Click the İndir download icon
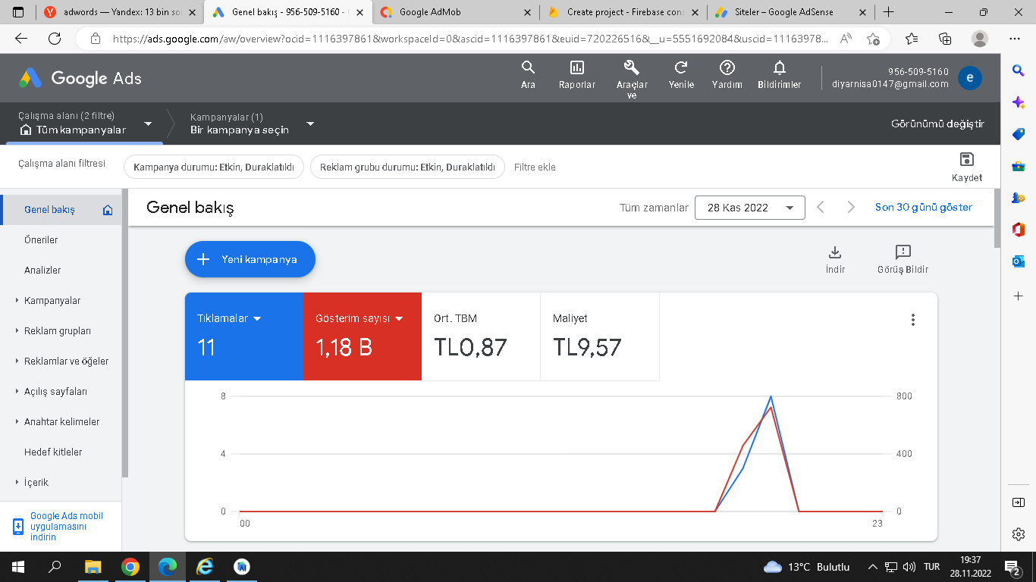Image resolution: width=1036 pixels, height=582 pixels. pyautogui.click(x=835, y=252)
